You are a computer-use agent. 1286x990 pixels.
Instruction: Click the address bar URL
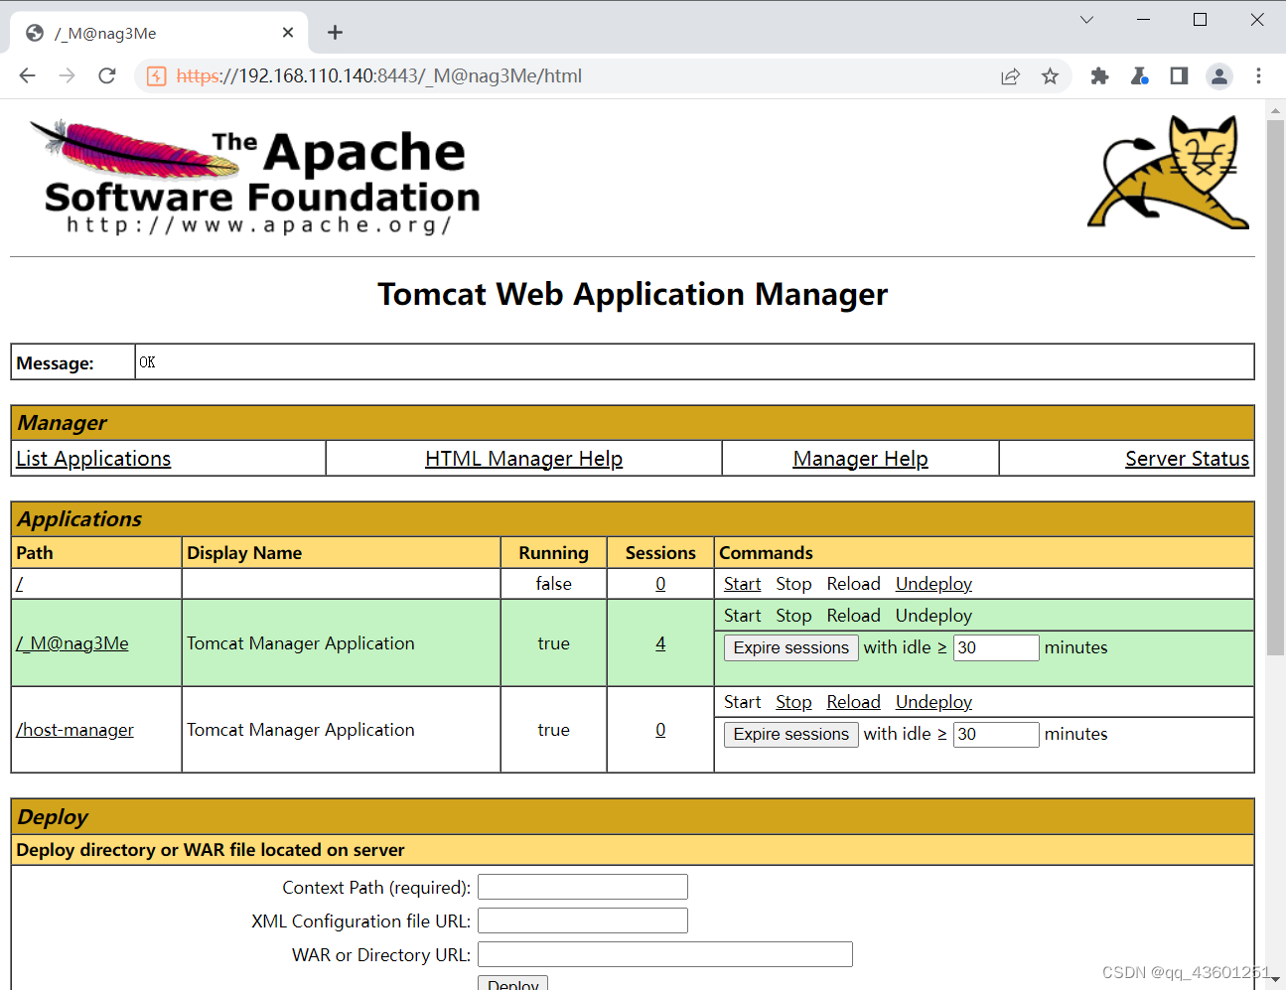[379, 76]
